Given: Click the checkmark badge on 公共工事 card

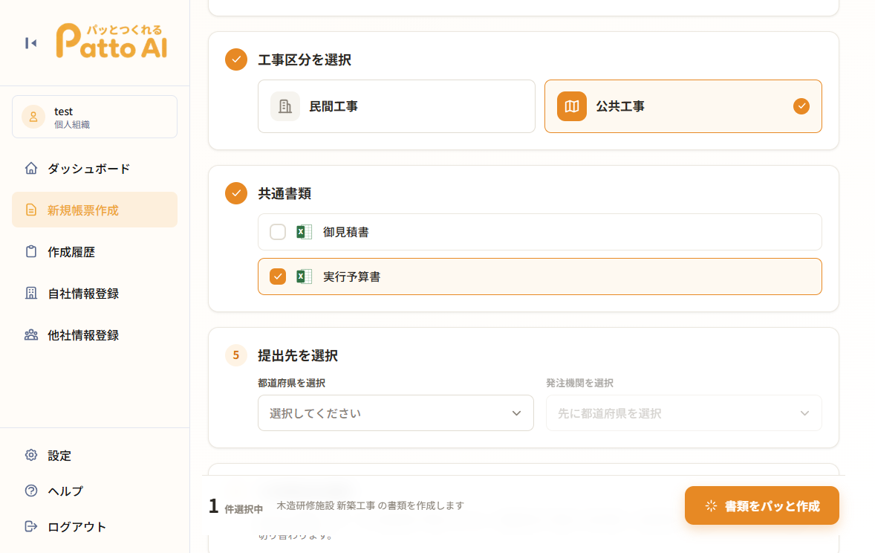Looking at the screenshot, I should click(x=801, y=106).
